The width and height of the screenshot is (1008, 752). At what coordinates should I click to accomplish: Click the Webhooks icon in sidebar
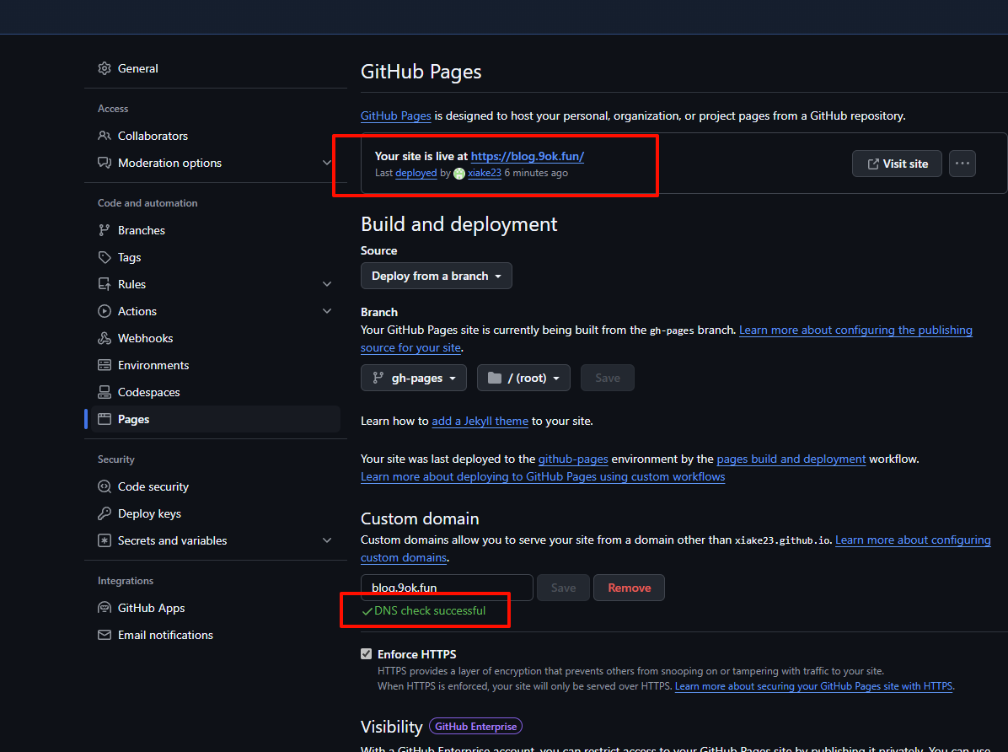(105, 338)
